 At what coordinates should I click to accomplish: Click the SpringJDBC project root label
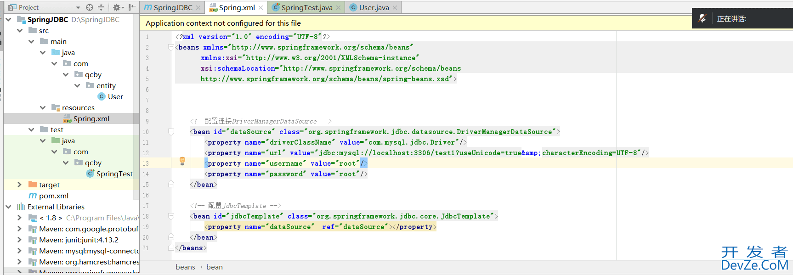tap(48, 19)
